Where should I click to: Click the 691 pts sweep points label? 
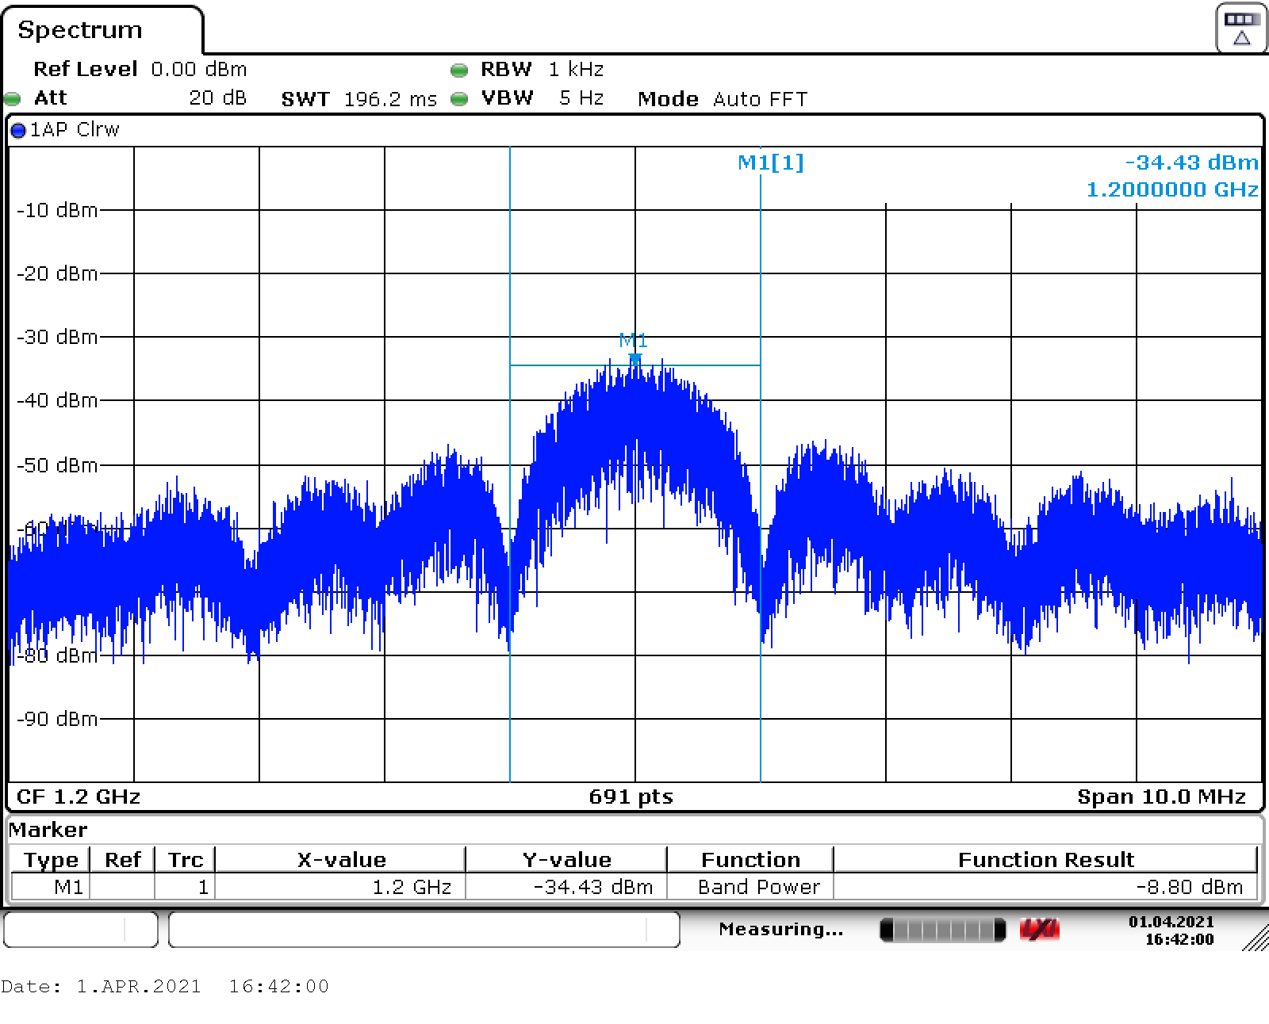[x=631, y=797]
